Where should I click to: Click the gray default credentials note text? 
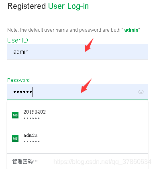click(x=73, y=30)
